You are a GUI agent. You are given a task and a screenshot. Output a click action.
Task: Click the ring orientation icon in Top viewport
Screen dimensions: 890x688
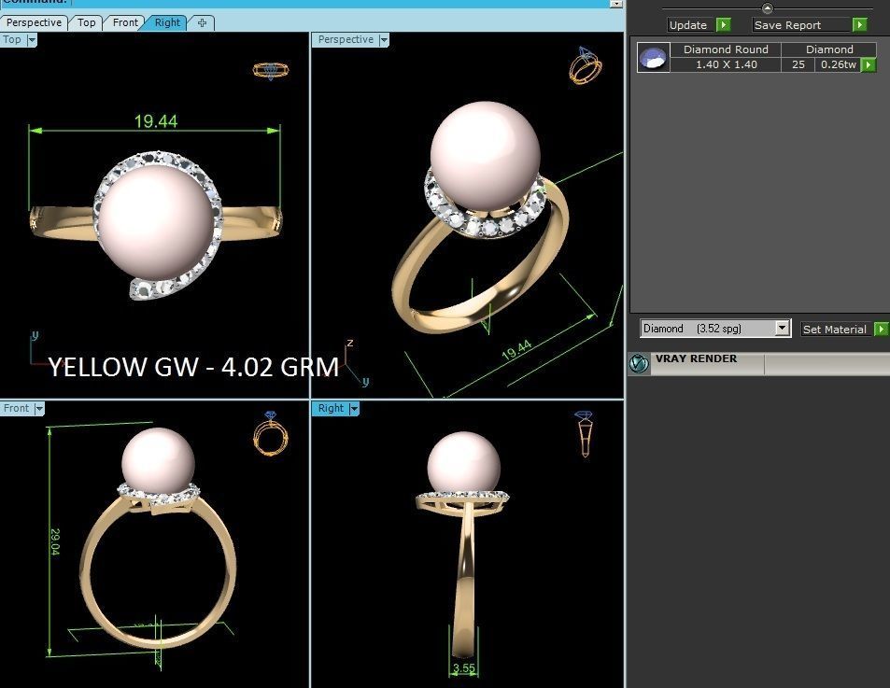click(x=271, y=70)
